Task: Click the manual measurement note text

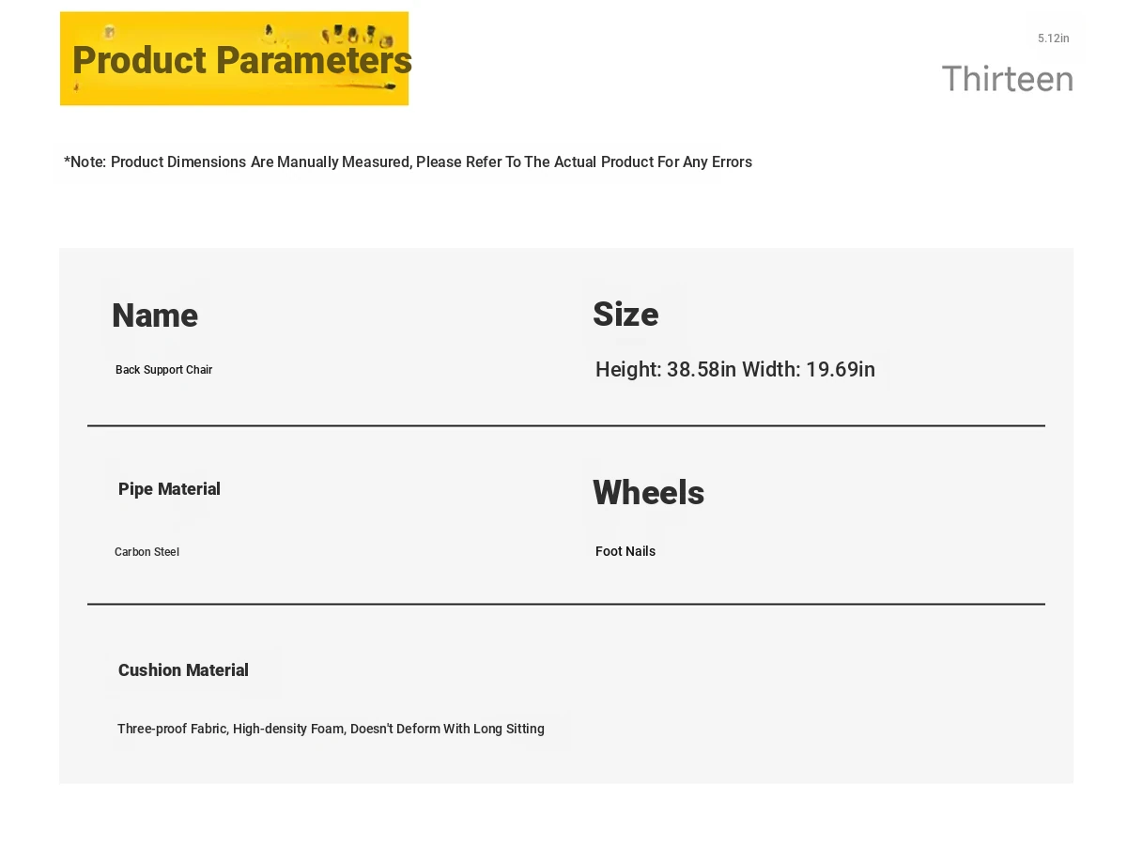Action: [408, 162]
